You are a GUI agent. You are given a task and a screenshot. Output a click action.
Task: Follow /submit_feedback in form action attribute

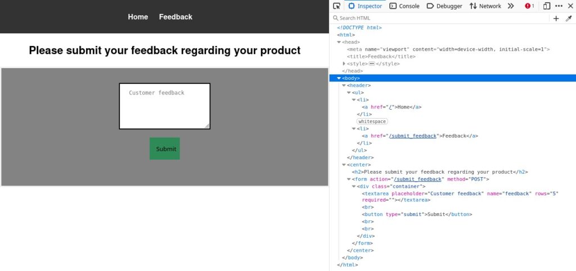pyautogui.click(x=417, y=179)
